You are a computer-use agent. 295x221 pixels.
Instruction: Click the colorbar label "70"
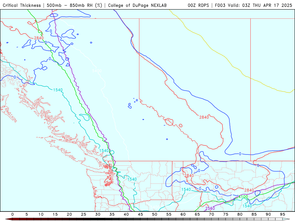click(211, 214)
